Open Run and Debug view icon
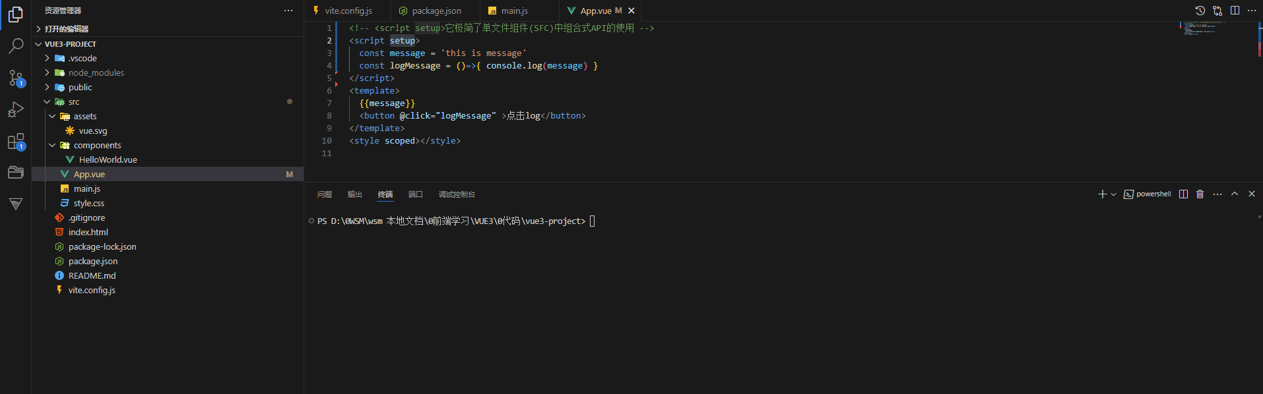Image resolution: width=1263 pixels, height=394 pixels. click(16, 109)
